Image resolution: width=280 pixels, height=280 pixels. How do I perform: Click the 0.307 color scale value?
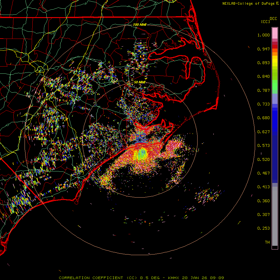264,215
